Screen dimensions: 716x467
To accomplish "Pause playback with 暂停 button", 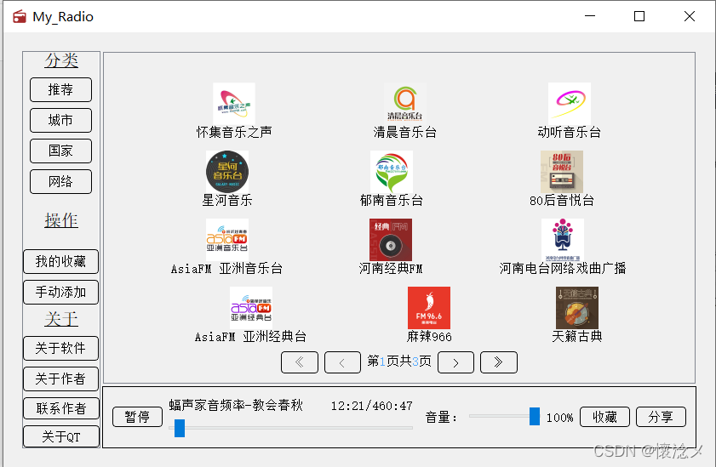I will coord(137,417).
